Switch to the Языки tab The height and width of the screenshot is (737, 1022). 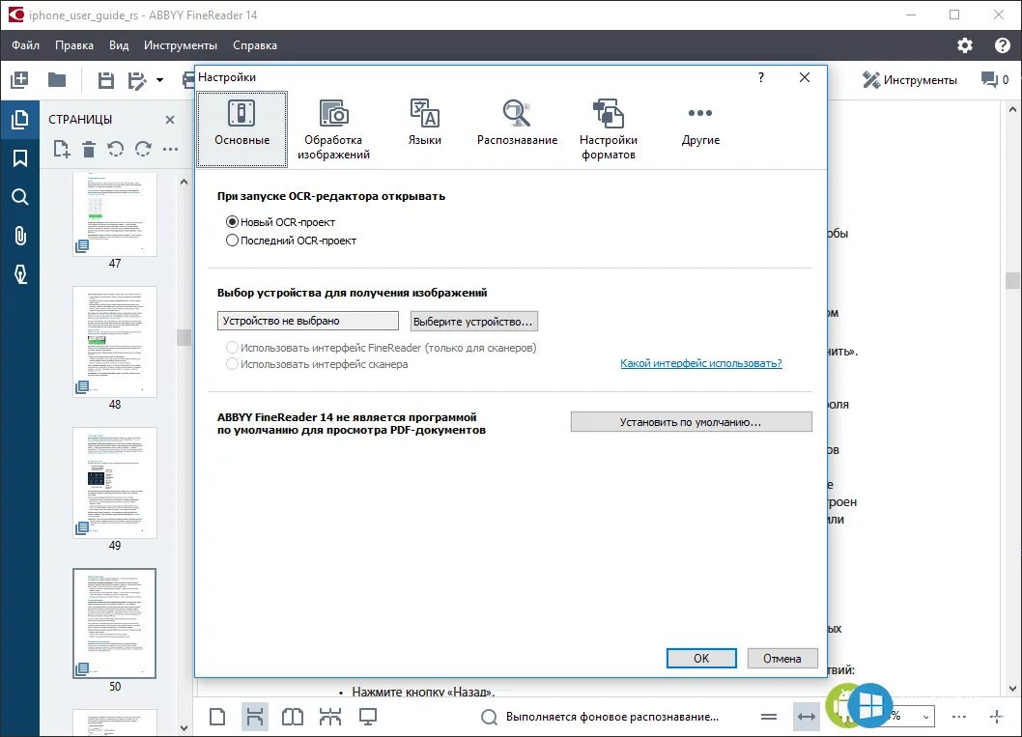click(425, 123)
